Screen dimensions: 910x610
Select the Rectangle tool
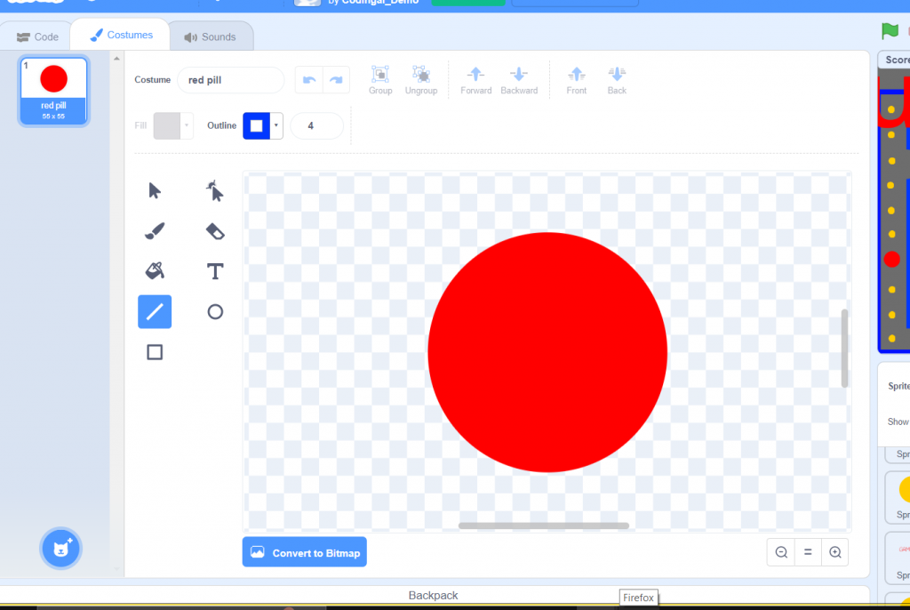click(154, 351)
